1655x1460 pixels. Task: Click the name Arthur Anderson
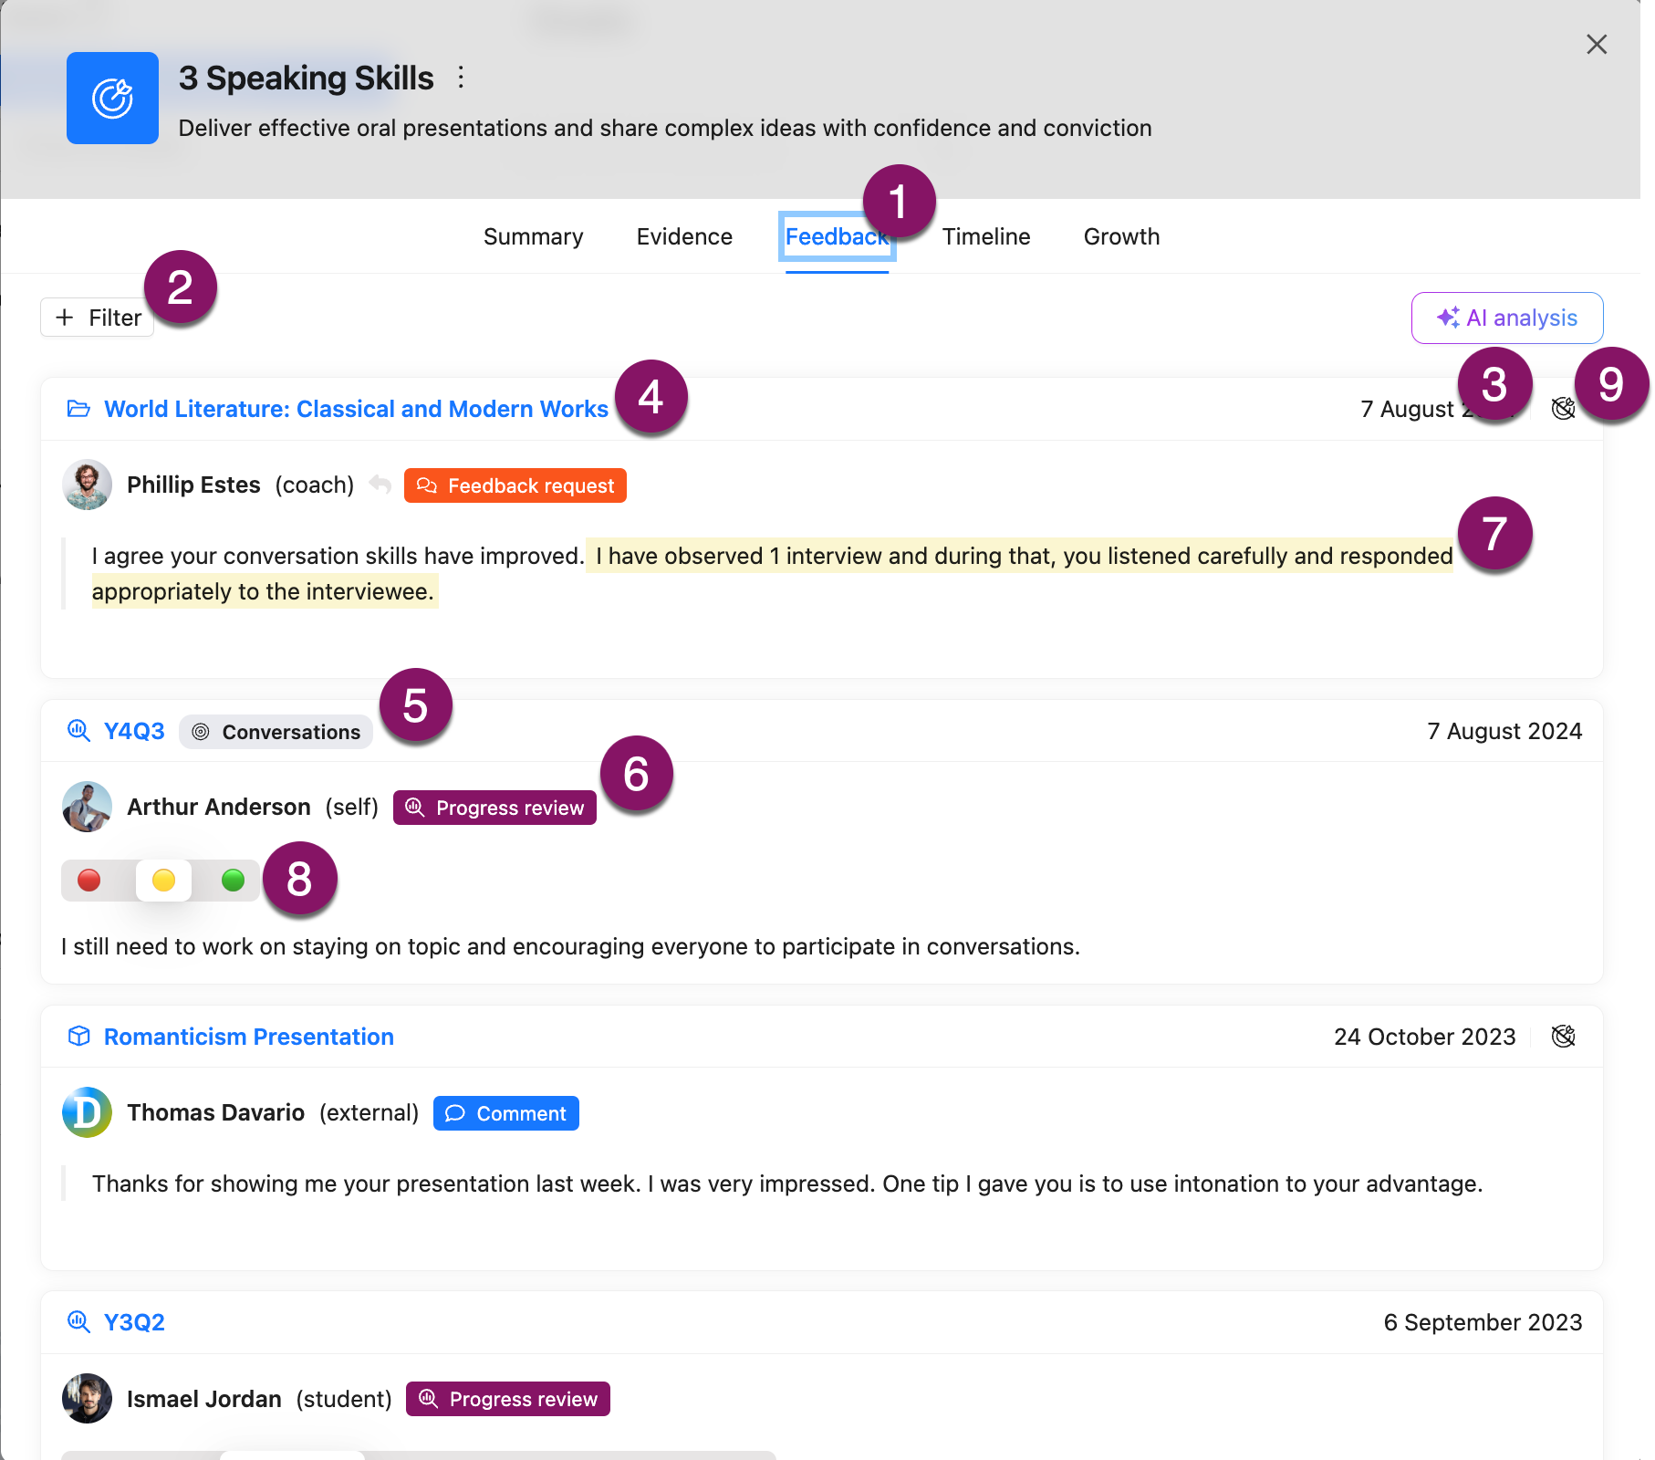click(x=219, y=807)
